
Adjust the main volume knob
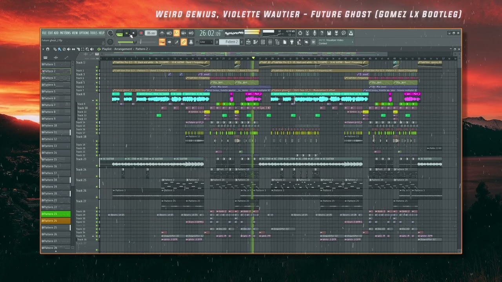(110, 33)
